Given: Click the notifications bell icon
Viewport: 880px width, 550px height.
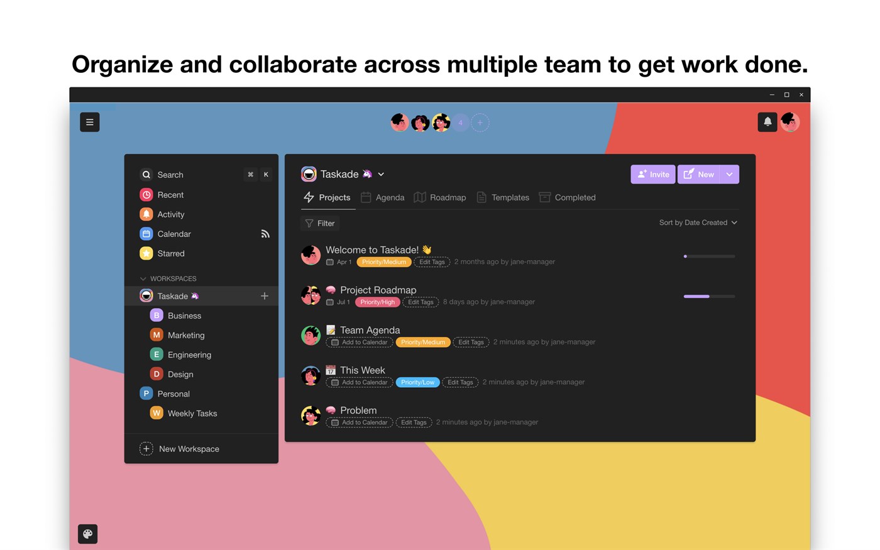Looking at the screenshot, I should (767, 122).
